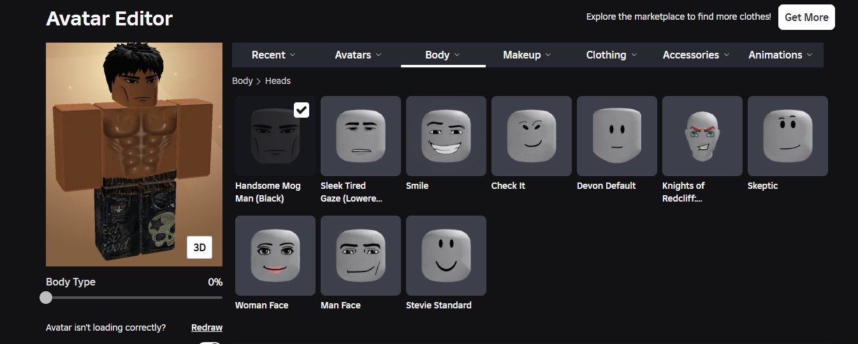Open the Accessories tab

point(696,55)
